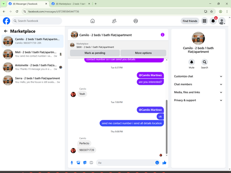Mute the conversation with the bell icon
This screenshot has width=231, height=173.
[192, 62]
